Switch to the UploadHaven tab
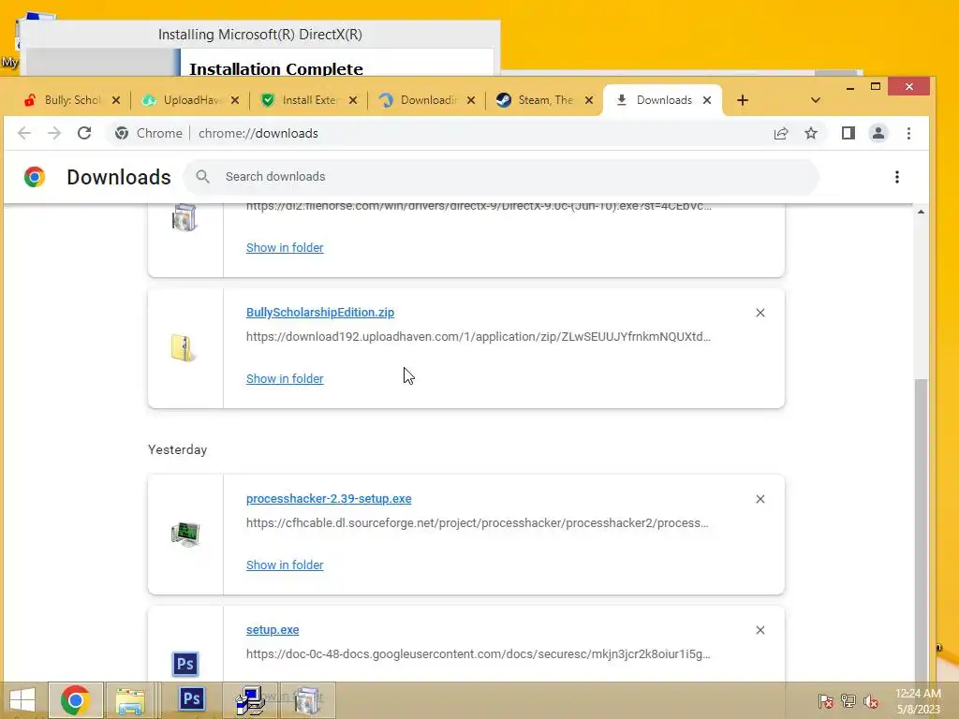Viewport: 959px width, 719px height. [x=181, y=100]
